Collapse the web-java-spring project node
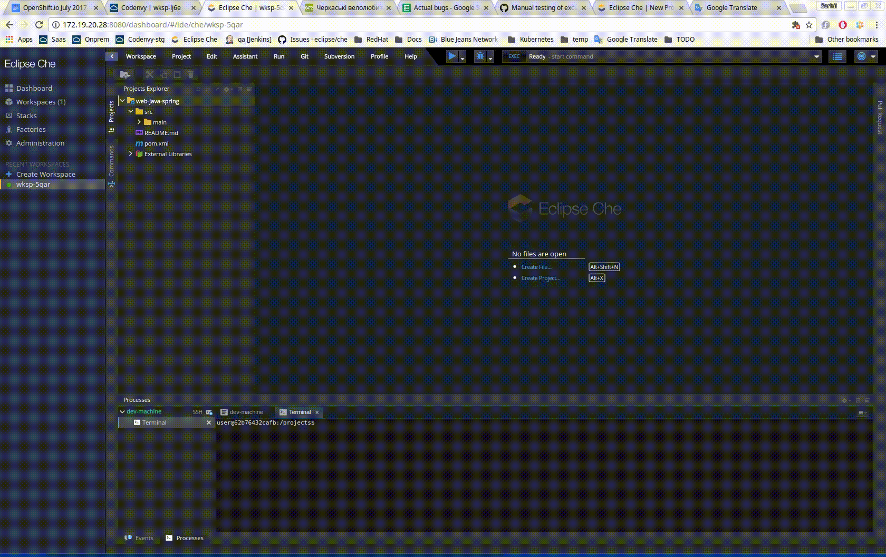Screen dimensions: 886x557 (122, 101)
